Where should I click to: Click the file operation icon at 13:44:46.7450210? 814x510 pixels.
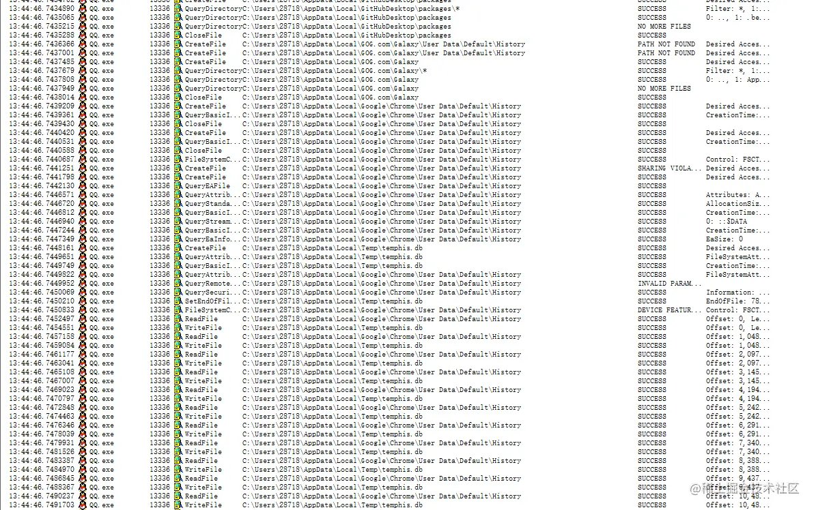(178, 301)
